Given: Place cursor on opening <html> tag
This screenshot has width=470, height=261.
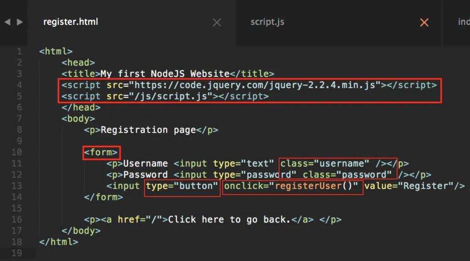Looking at the screenshot, I should pyautogui.click(x=56, y=51).
